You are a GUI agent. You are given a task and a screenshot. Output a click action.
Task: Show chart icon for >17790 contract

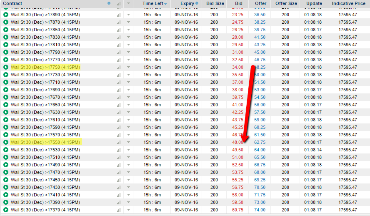[x=119, y=52]
